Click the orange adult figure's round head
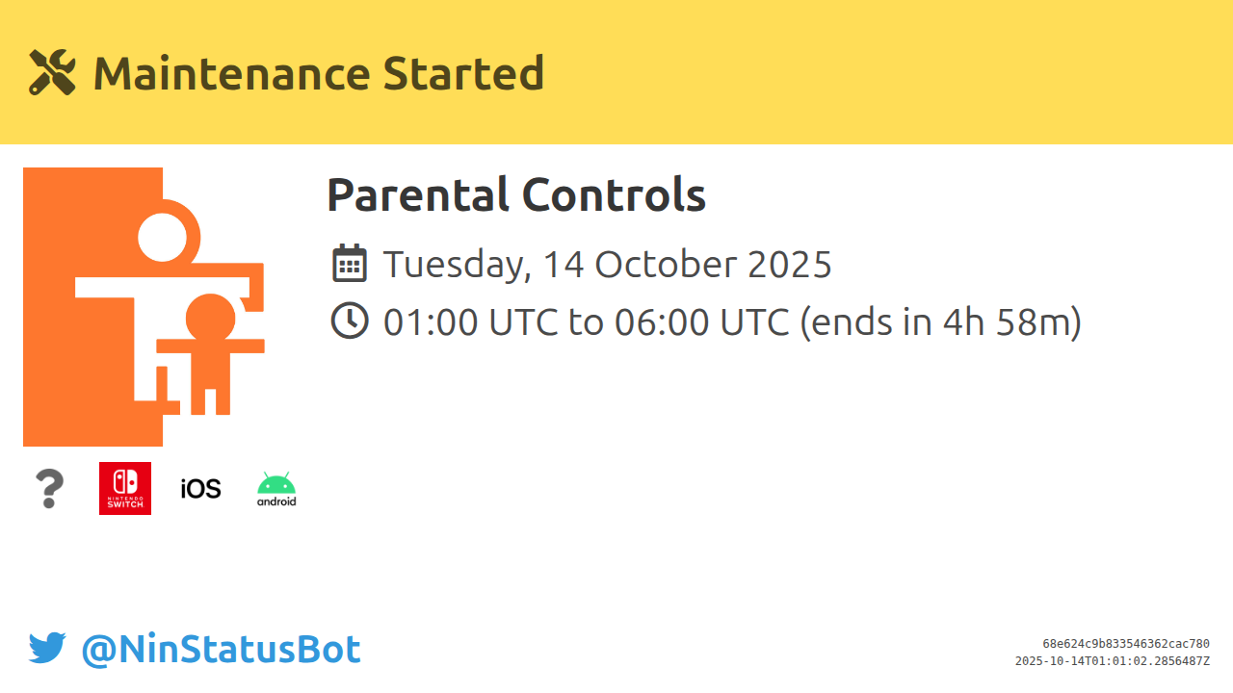This screenshot has height=693, width=1233. point(211,320)
